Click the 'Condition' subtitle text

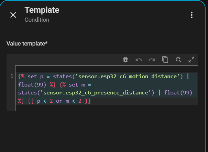pyautogui.click(x=37, y=20)
